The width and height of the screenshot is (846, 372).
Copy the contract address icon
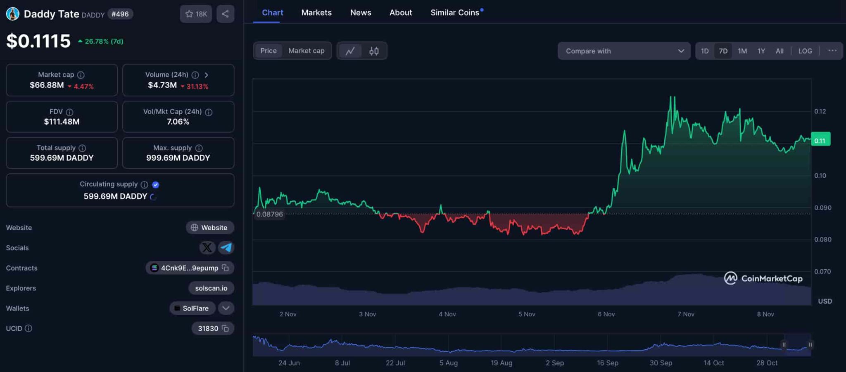tap(226, 268)
